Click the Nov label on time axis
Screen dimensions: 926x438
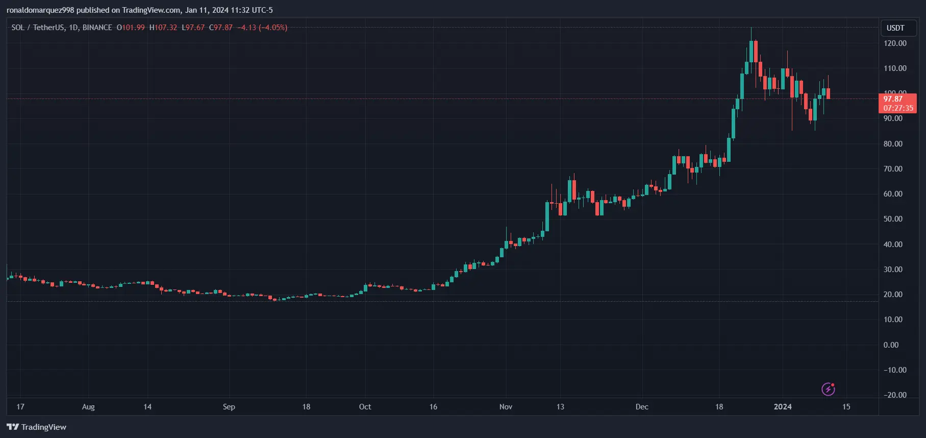point(506,407)
